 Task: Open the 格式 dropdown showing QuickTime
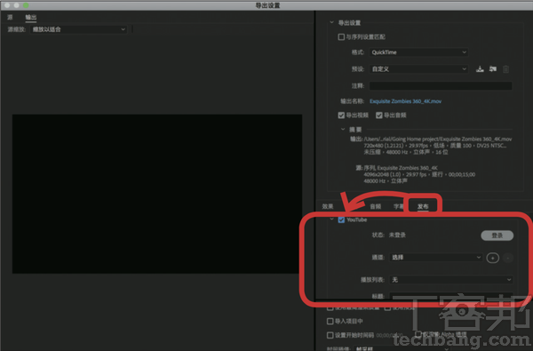(x=418, y=52)
